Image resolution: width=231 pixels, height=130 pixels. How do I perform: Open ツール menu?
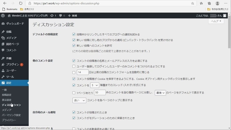(x=14, y=77)
